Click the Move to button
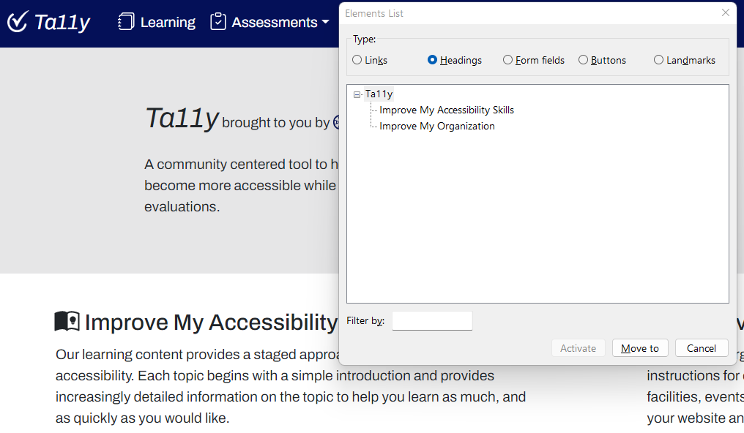 pos(639,347)
